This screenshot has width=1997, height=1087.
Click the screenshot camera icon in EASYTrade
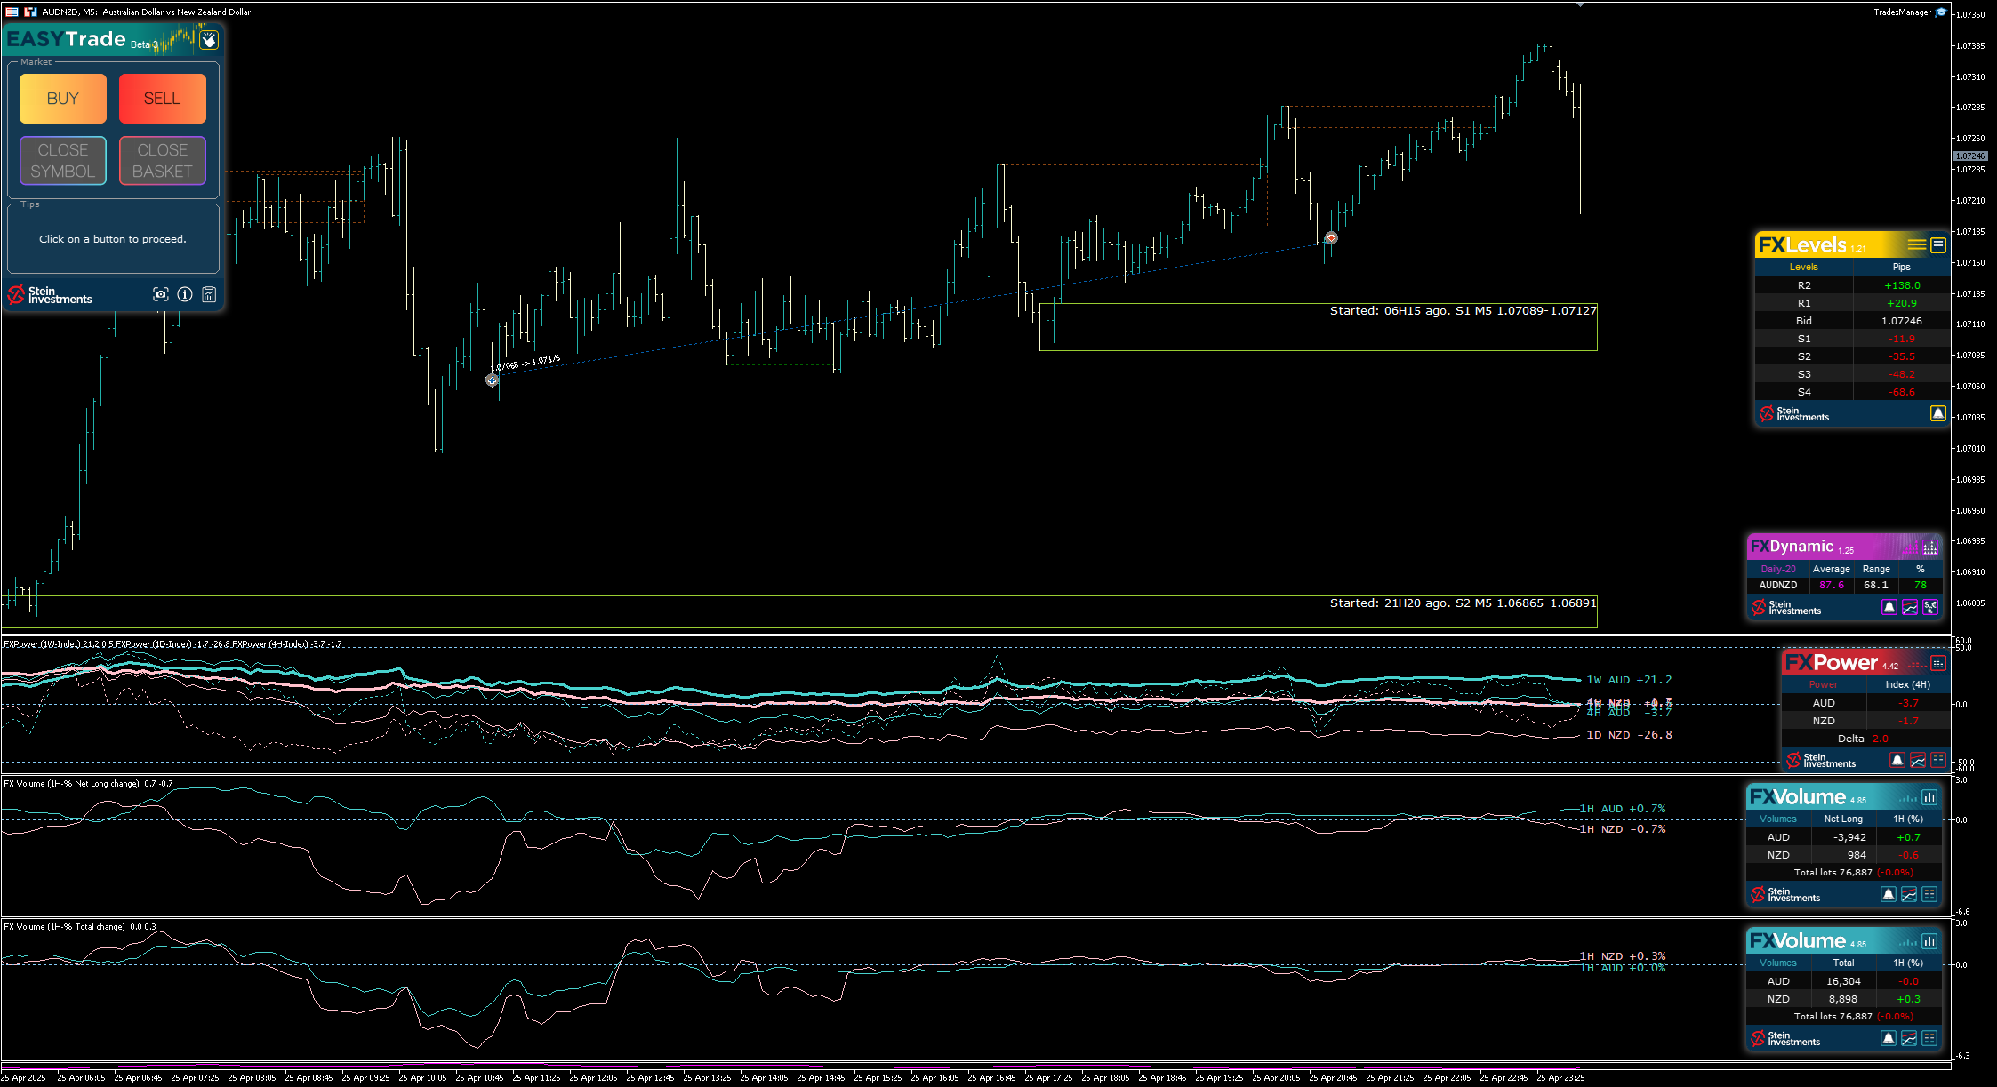pos(161,294)
